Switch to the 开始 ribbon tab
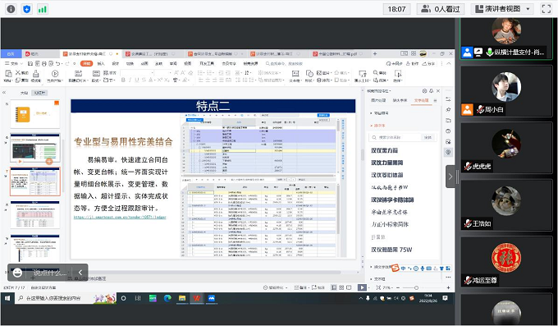 (x=86, y=63)
